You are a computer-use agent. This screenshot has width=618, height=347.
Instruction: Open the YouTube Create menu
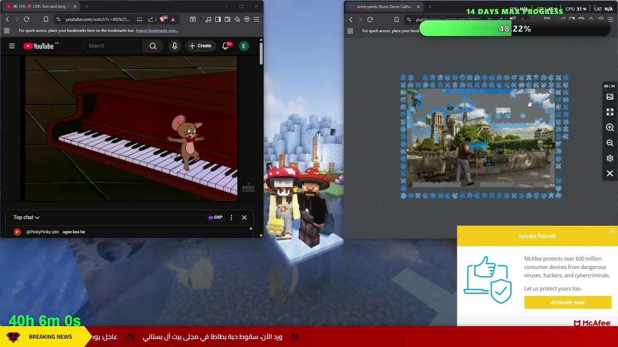pyautogui.click(x=200, y=46)
